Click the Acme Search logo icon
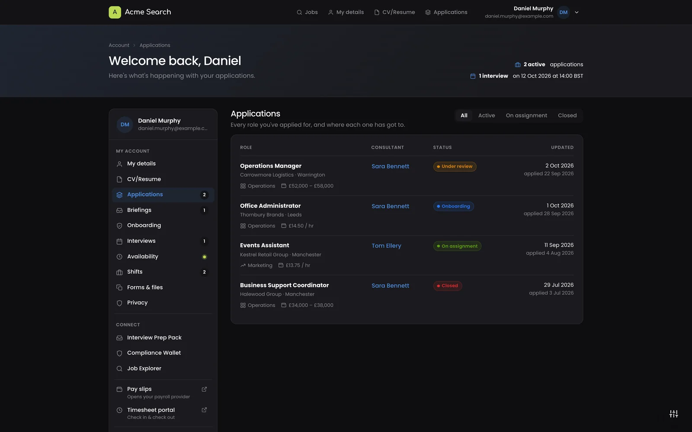Screen dimensions: 692x432 115,12
